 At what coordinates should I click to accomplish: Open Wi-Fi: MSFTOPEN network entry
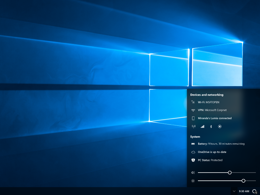click(x=206, y=102)
